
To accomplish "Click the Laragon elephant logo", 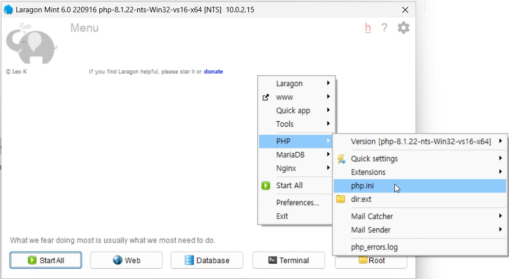I will 31,43.
